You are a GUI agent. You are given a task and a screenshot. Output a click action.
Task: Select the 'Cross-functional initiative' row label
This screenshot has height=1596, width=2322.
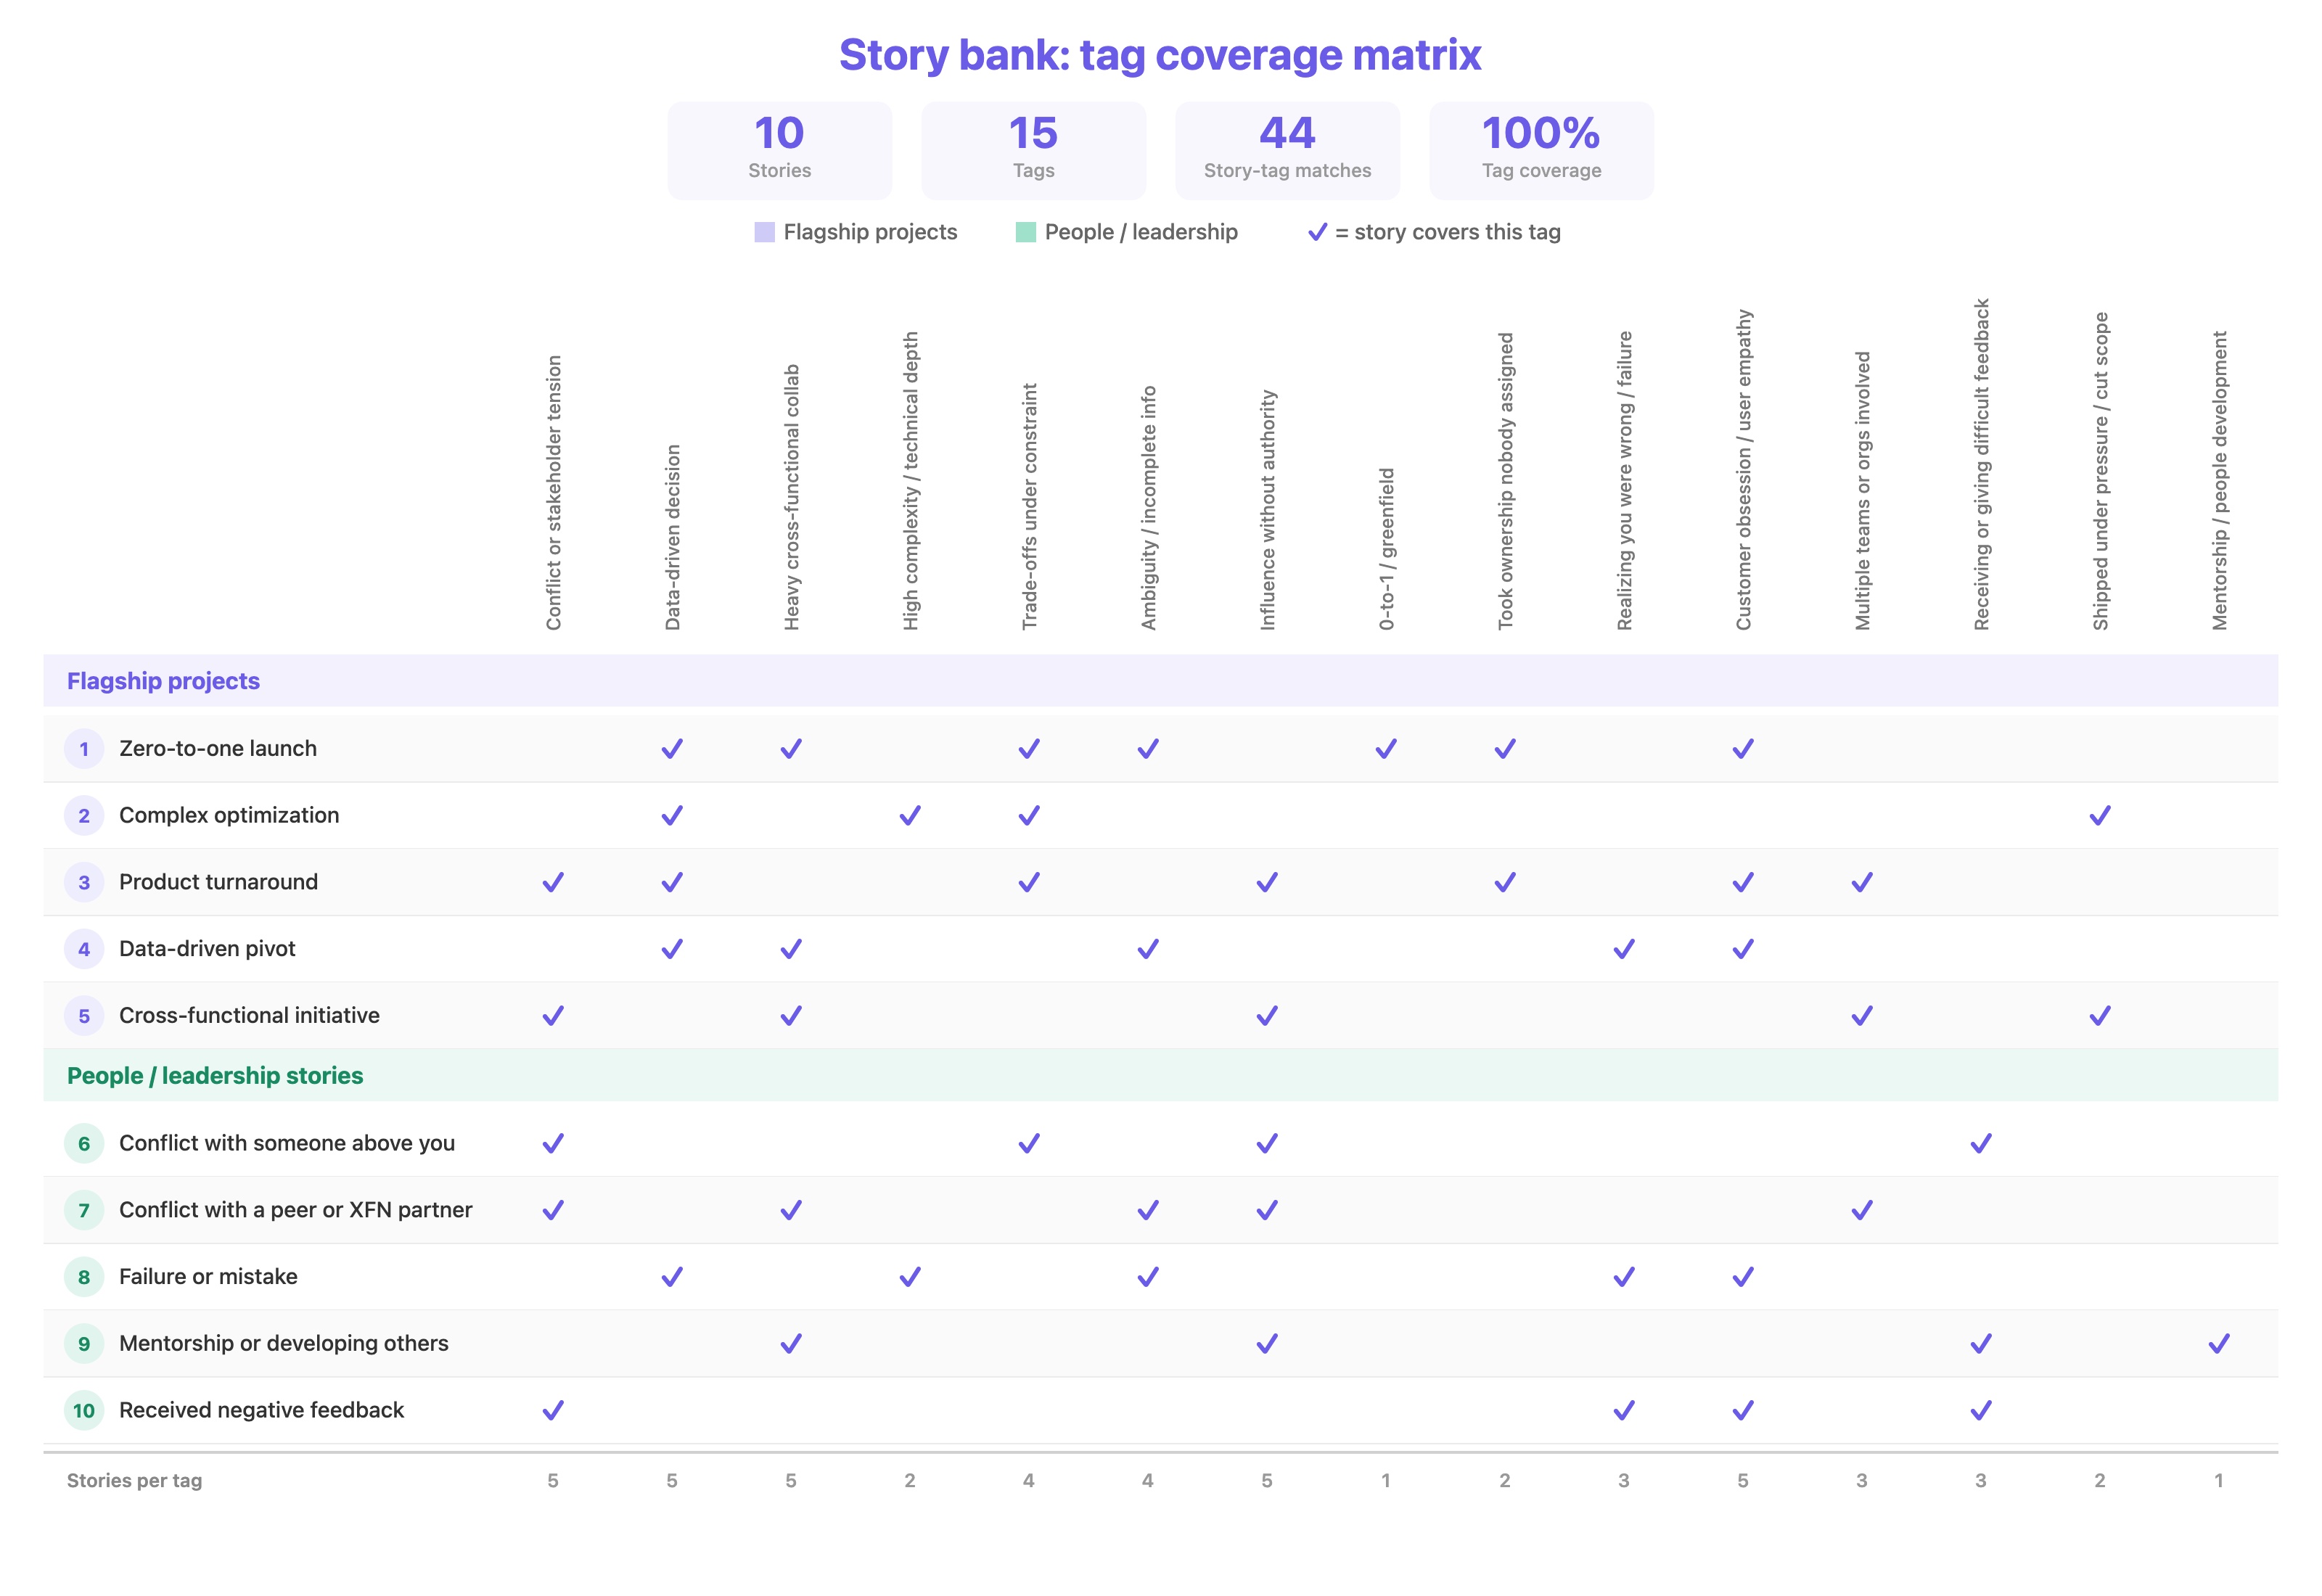click(x=249, y=1016)
